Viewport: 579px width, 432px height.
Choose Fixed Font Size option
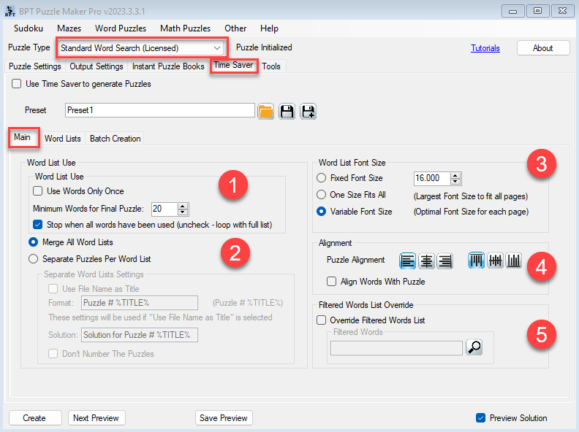click(x=322, y=178)
